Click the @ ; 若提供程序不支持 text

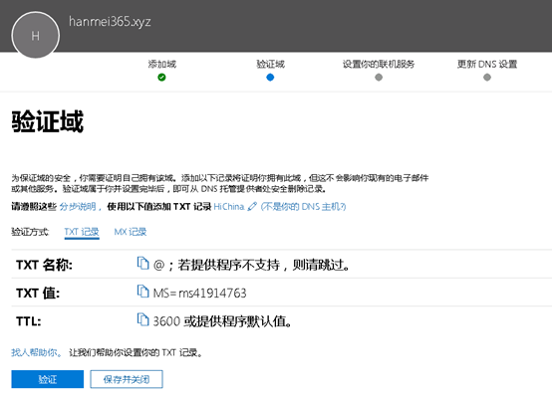click(x=251, y=265)
